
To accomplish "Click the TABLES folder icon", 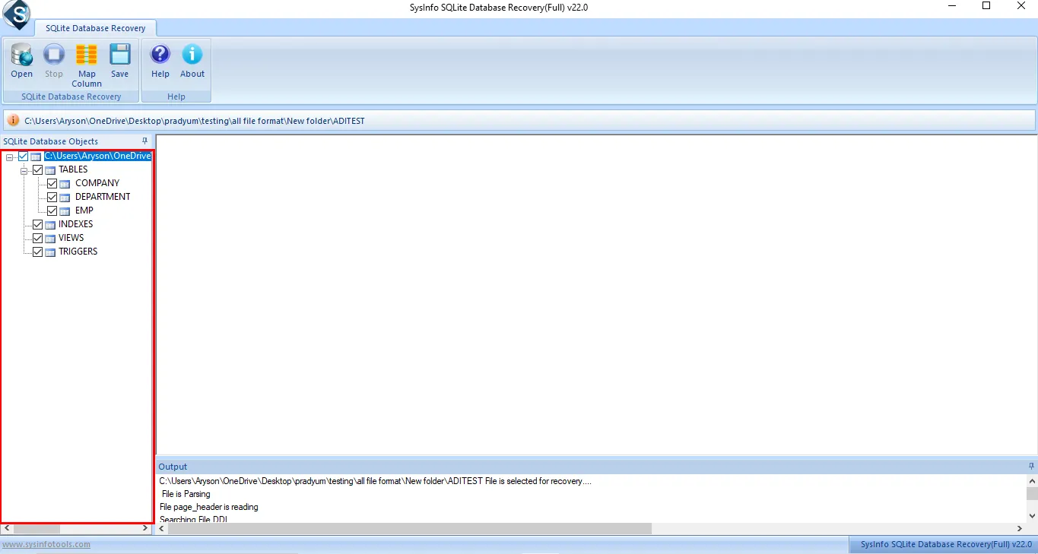I will pyautogui.click(x=50, y=170).
